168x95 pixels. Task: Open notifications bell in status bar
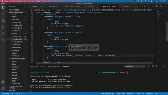(165, 93)
